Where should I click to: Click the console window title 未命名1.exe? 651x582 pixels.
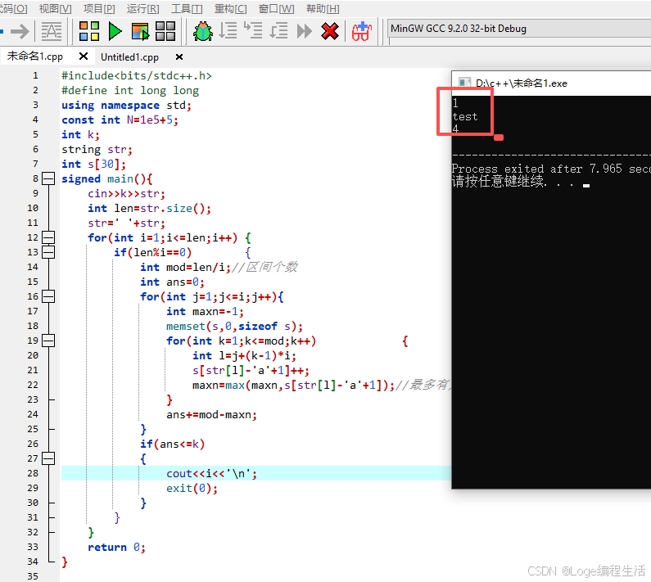click(x=522, y=83)
